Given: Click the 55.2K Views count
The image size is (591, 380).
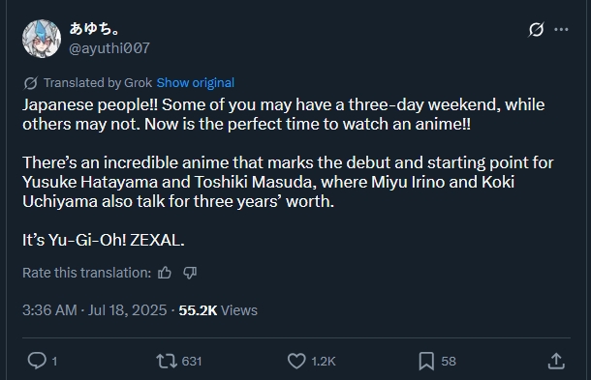Looking at the screenshot, I should (x=218, y=310).
